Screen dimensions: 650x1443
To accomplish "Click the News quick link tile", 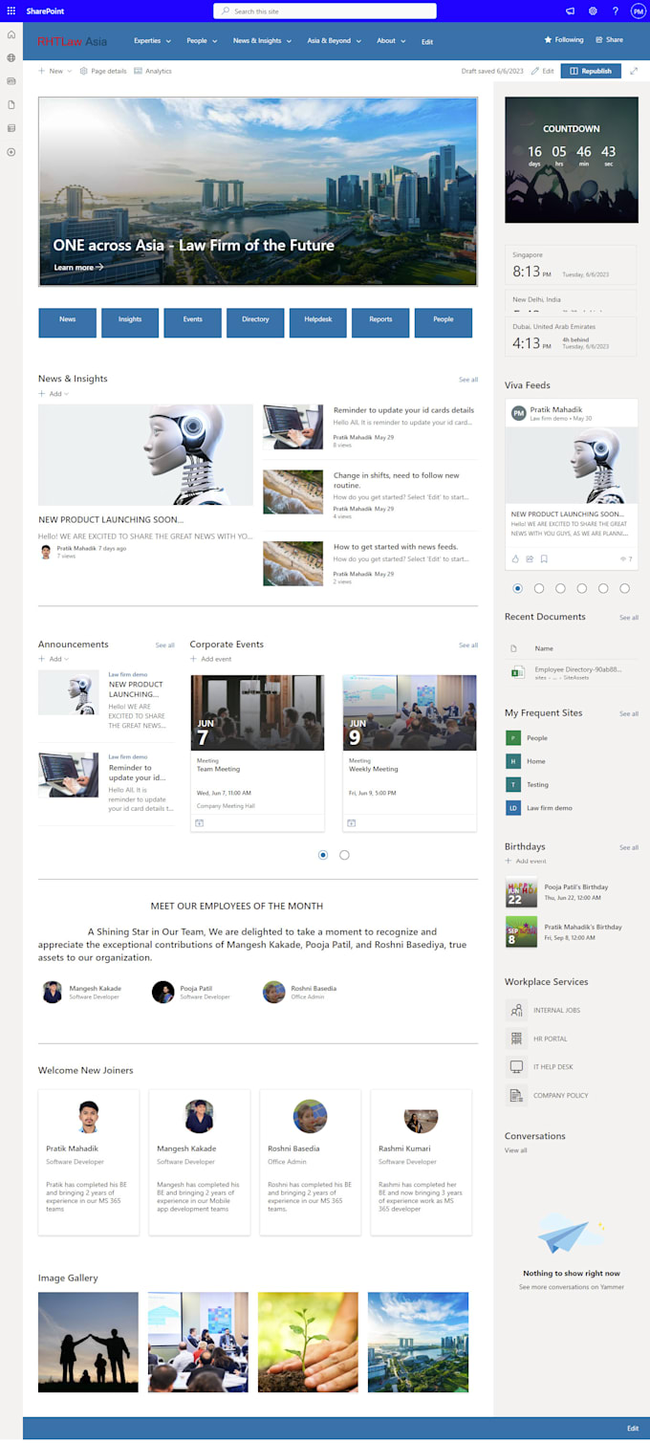I will click(67, 322).
